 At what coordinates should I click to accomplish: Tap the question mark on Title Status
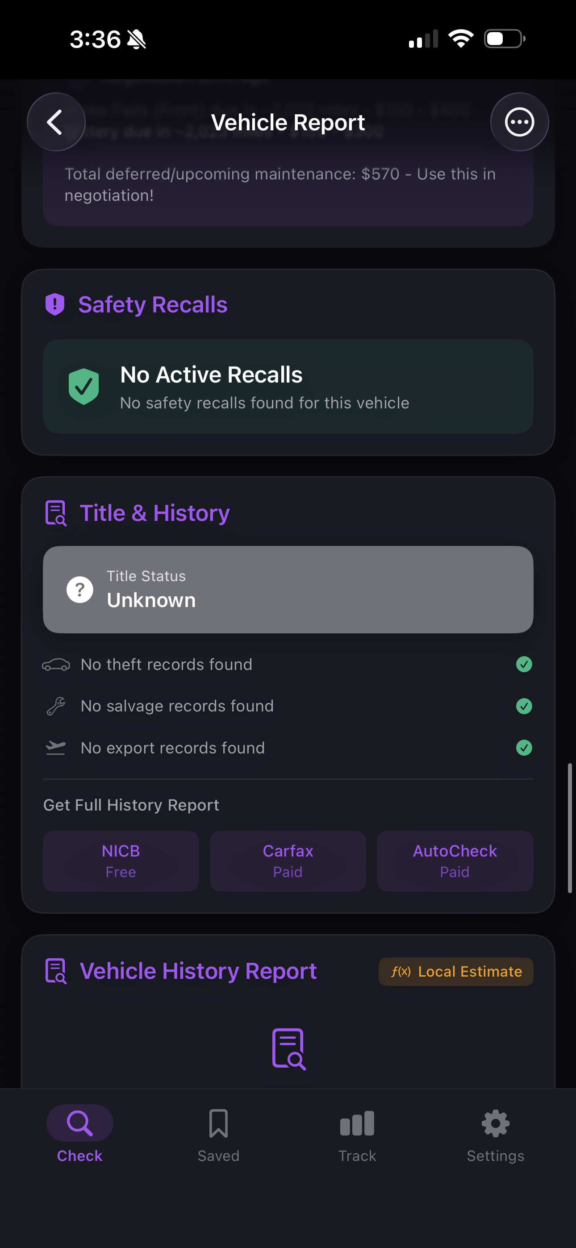pos(79,589)
